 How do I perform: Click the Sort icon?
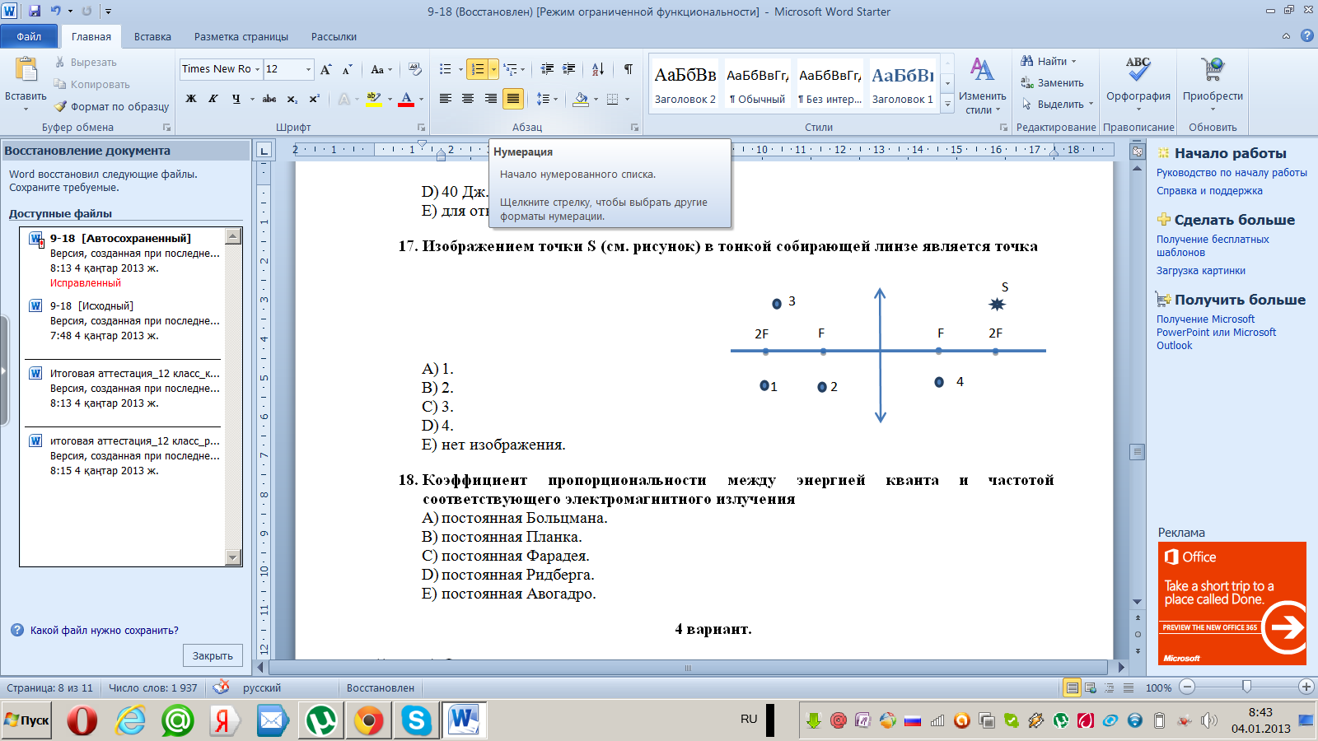pos(598,69)
